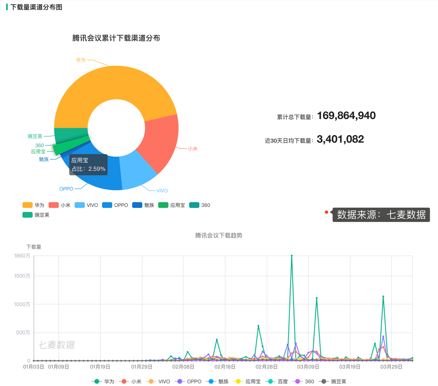The width and height of the screenshot is (438, 386).
Task: Toggle 小米 series visibility in trend chart legend
Action: (123, 381)
